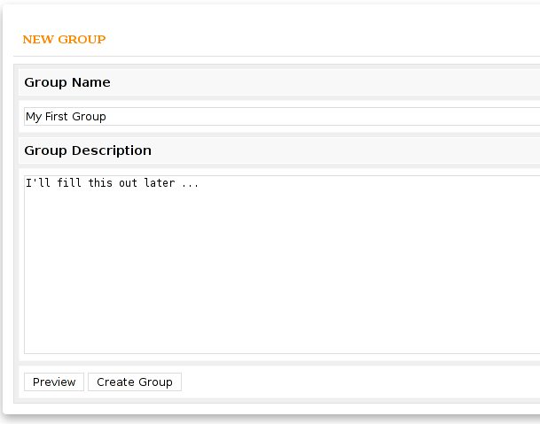The width and height of the screenshot is (540, 424).
Task: Click the word 'fill' in the description text
Action: point(69,184)
